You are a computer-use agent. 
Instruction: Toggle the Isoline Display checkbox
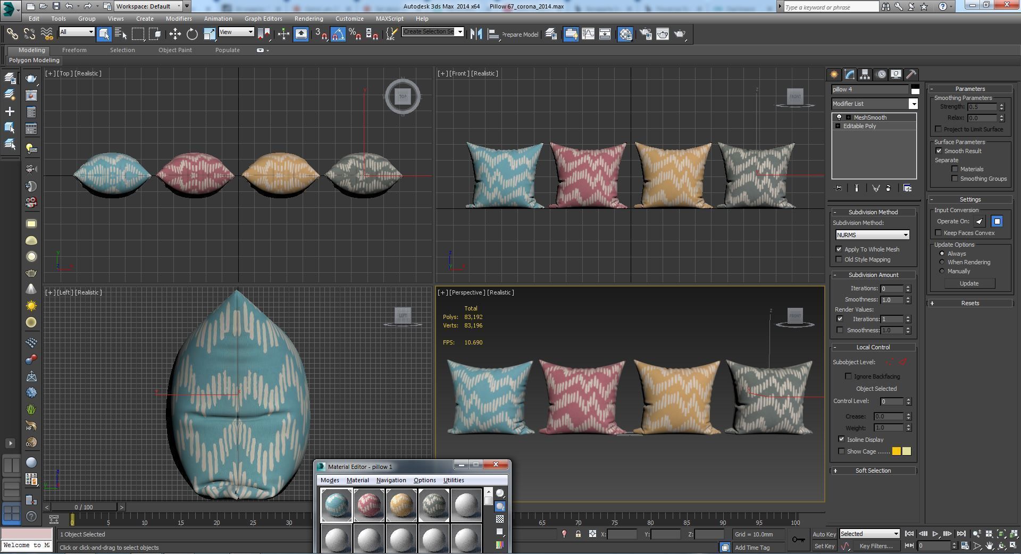[841, 440]
